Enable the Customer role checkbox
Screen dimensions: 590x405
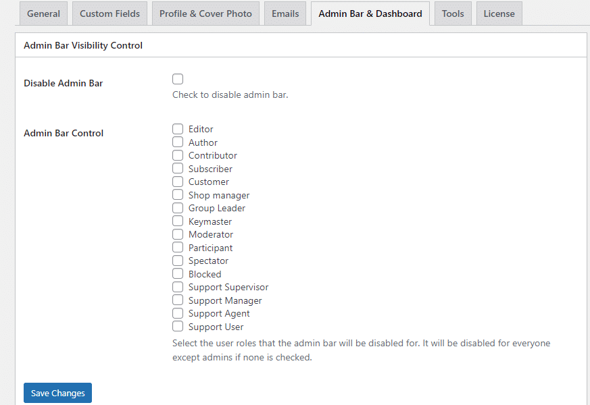[177, 181]
